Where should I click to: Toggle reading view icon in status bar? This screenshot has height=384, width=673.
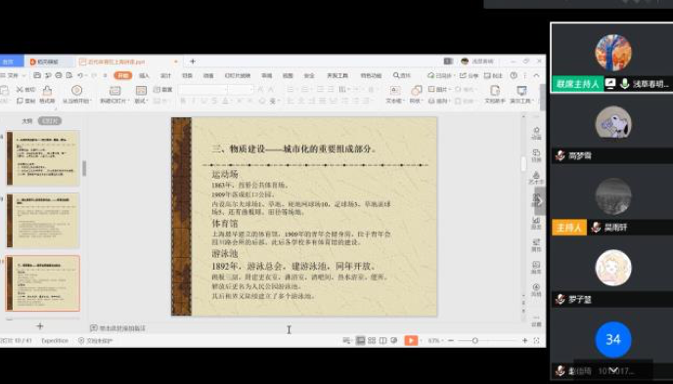click(382, 341)
